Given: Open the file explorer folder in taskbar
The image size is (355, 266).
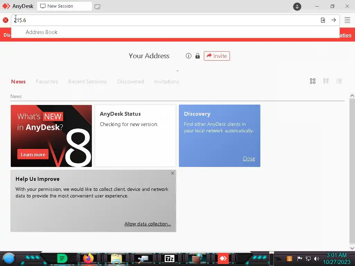Looking at the screenshot, I should 116,259.
